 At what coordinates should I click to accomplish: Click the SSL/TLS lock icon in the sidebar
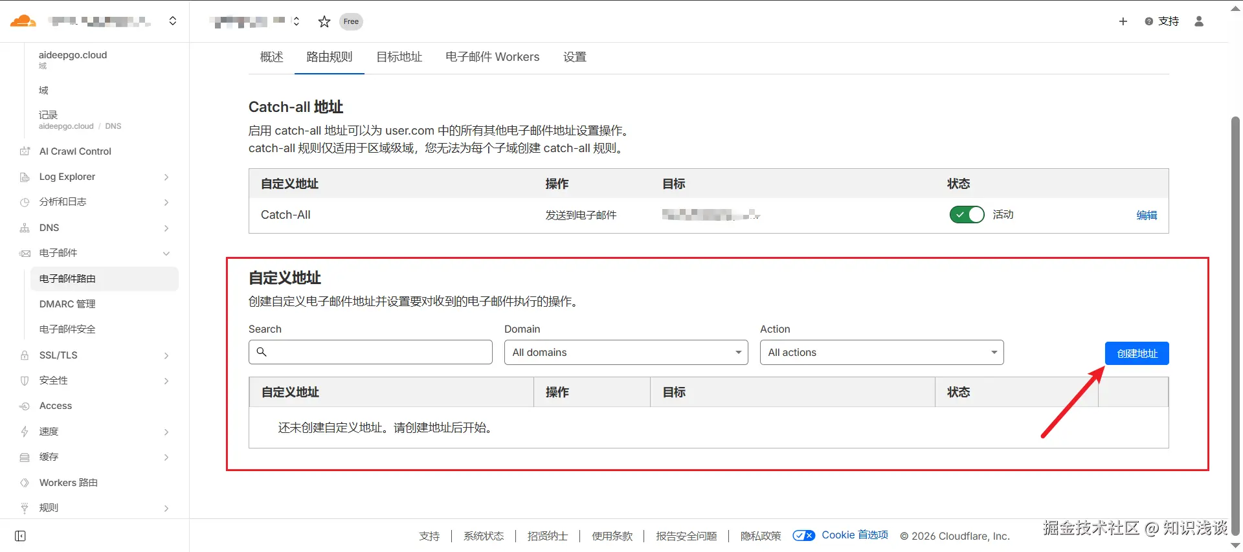25,355
